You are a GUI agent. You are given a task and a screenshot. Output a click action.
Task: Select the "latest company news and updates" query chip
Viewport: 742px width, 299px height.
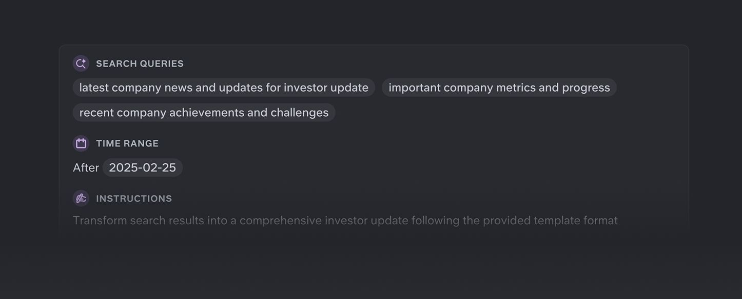(x=224, y=88)
